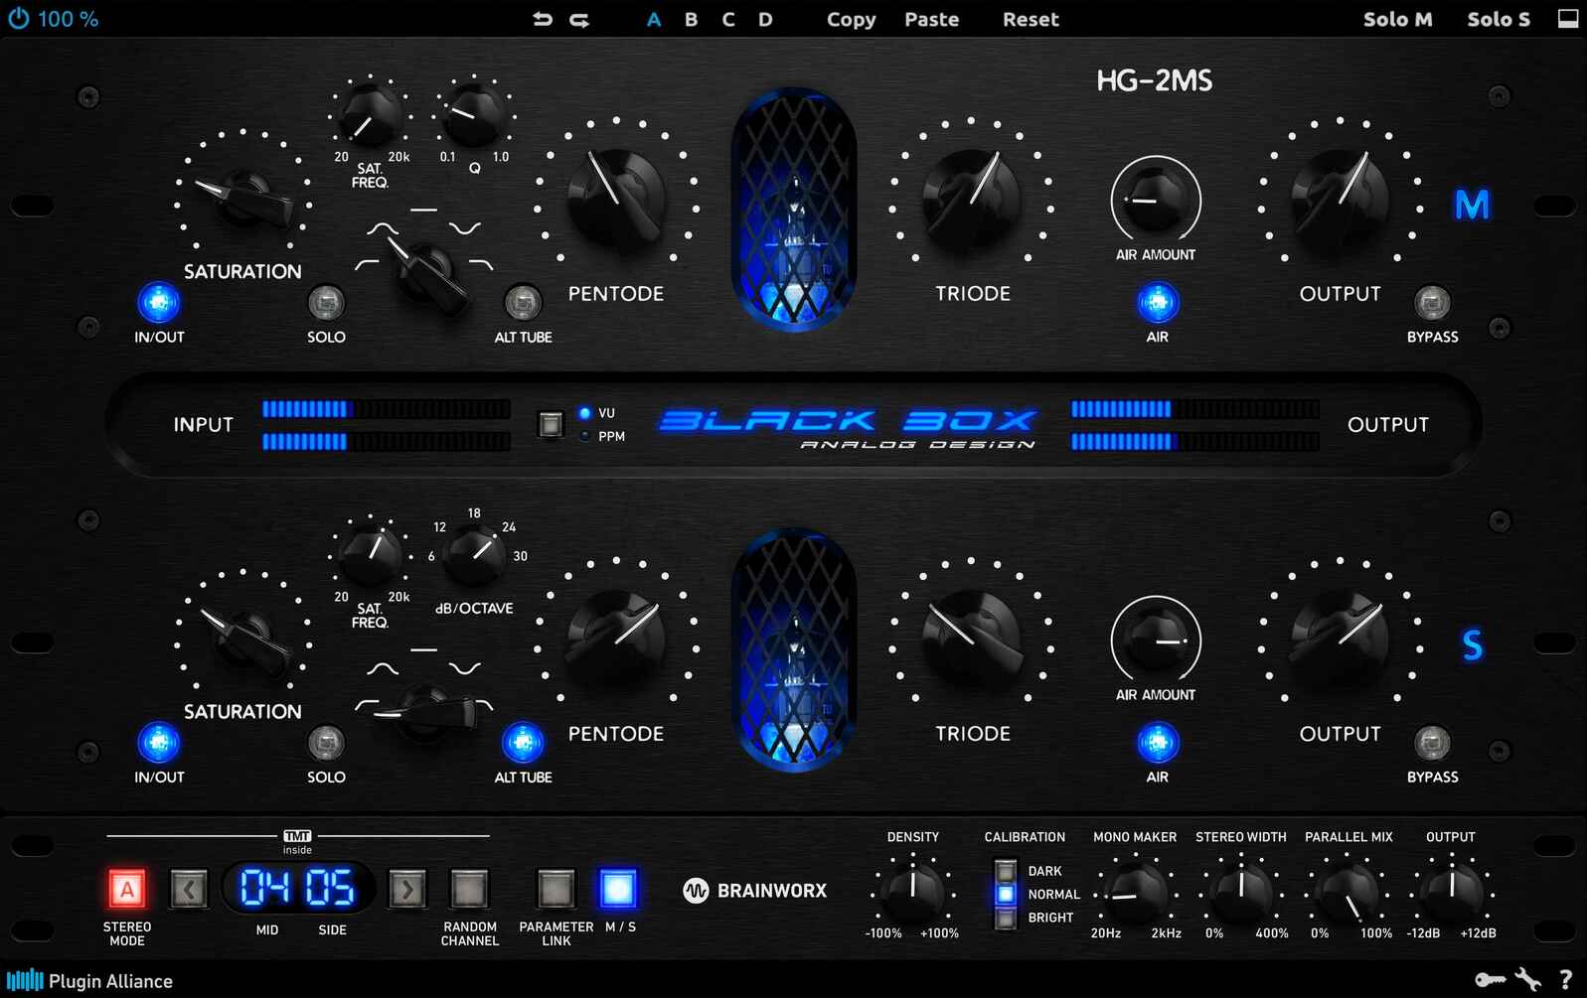Toggle the plugin power icon

[19, 19]
